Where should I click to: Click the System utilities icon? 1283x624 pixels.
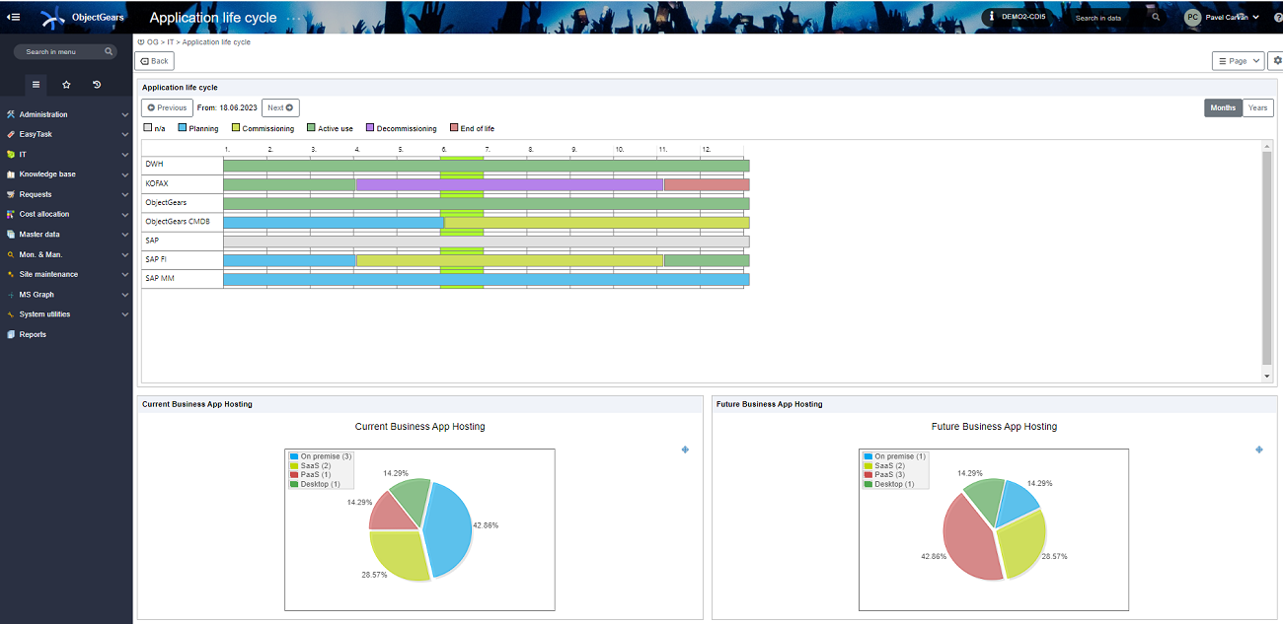point(10,314)
